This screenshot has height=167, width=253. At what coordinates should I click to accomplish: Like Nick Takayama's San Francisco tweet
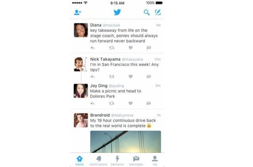[130, 77]
